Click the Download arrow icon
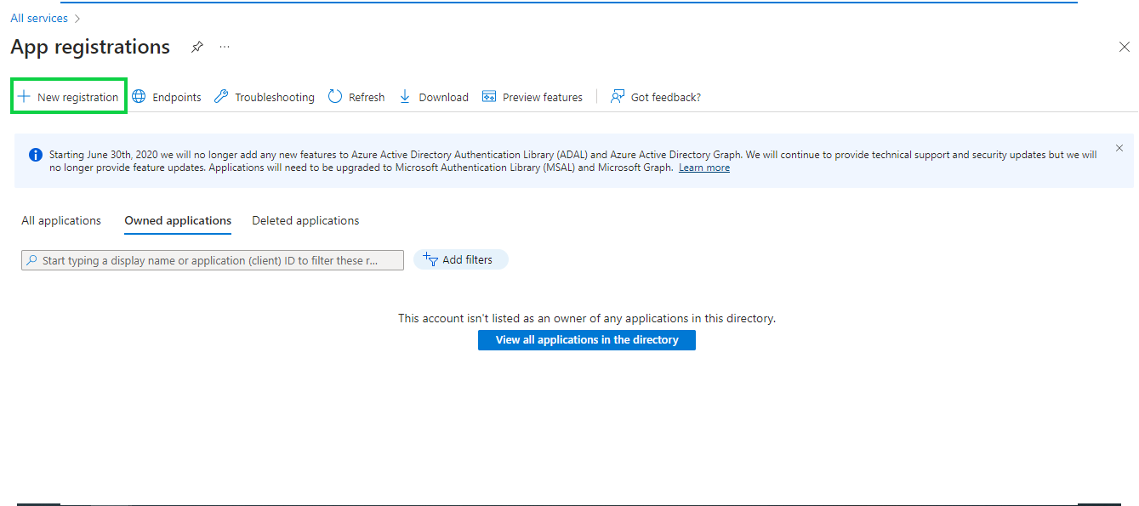The width and height of the screenshot is (1139, 506). [x=405, y=97]
